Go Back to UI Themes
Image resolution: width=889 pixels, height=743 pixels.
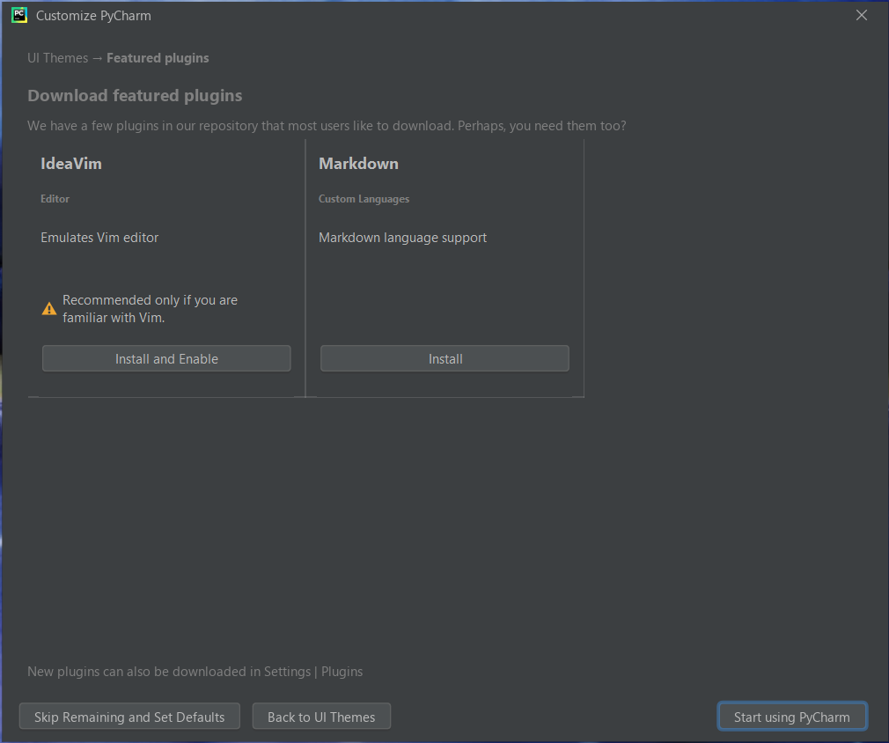point(321,717)
